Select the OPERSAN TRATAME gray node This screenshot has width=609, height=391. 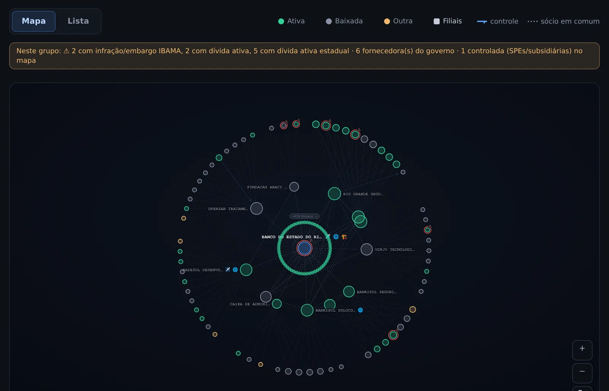click(x=257, y=208)
